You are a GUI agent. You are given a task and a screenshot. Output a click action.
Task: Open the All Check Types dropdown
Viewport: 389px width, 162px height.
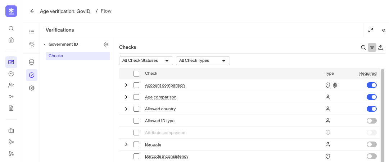pos(203,61)
